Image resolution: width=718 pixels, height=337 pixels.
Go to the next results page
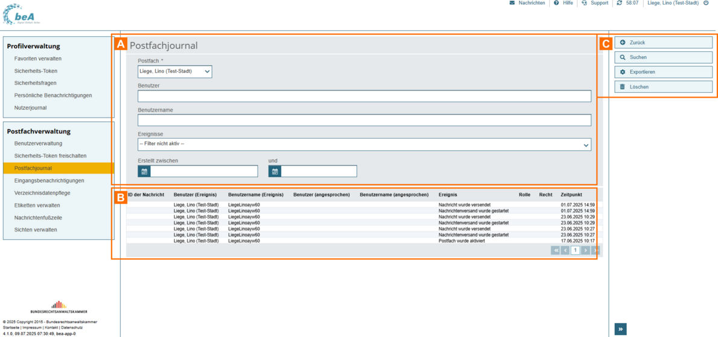(x=585, y=250)
